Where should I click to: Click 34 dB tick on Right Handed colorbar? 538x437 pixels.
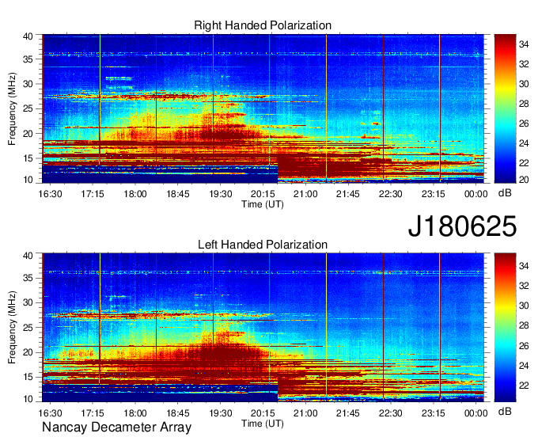tap(524, 44)
